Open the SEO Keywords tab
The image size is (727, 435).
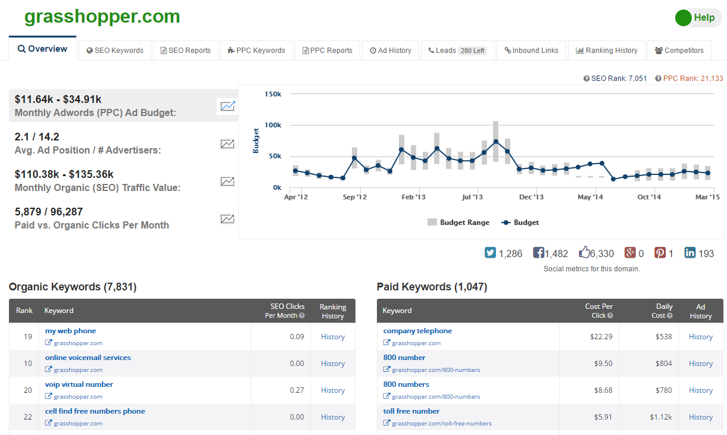[x=115, y=51]
